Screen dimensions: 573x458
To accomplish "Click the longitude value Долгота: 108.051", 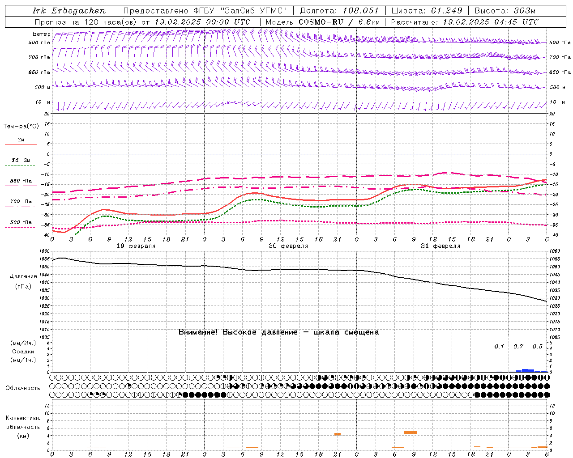I will tap(339, 11).
